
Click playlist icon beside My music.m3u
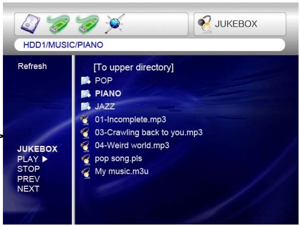tap(85, 173)
